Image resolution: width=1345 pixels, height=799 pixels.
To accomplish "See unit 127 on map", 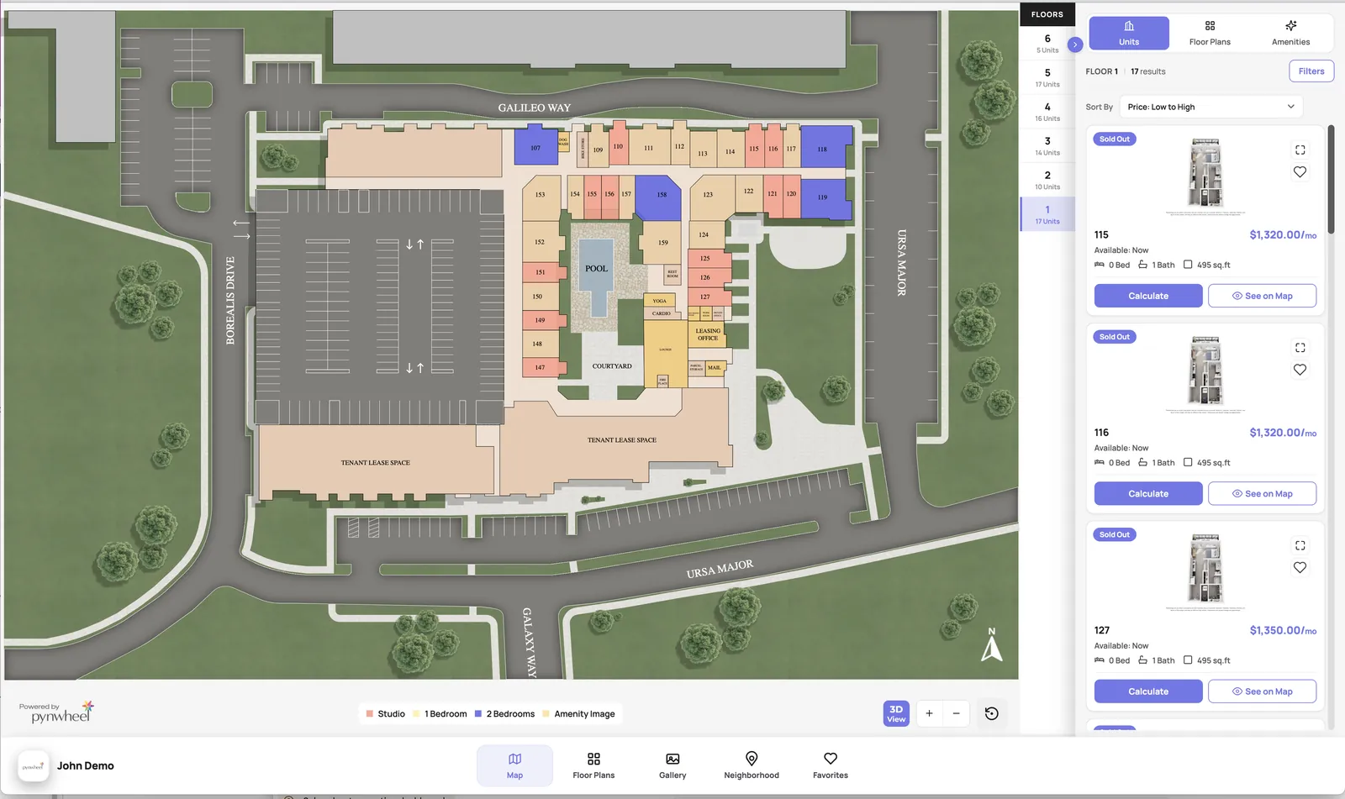I will (x=1262, y=691).
